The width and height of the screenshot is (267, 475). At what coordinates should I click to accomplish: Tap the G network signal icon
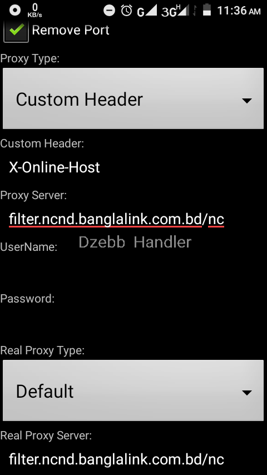click(x=147, y=11)
